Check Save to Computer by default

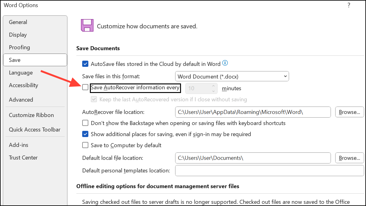pos(85,145)
